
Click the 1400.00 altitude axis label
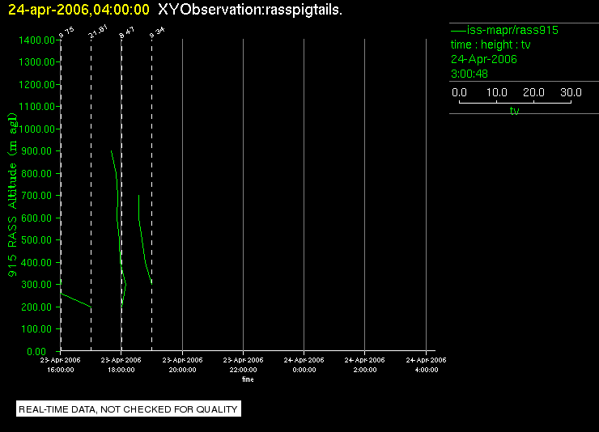click(36, 40)
